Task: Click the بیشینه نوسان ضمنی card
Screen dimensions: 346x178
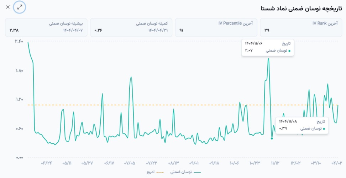Action: coord(46,27)
